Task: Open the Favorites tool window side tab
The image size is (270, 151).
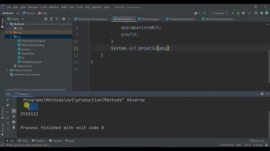Action: pyautogui.click(x=3, y=129)
